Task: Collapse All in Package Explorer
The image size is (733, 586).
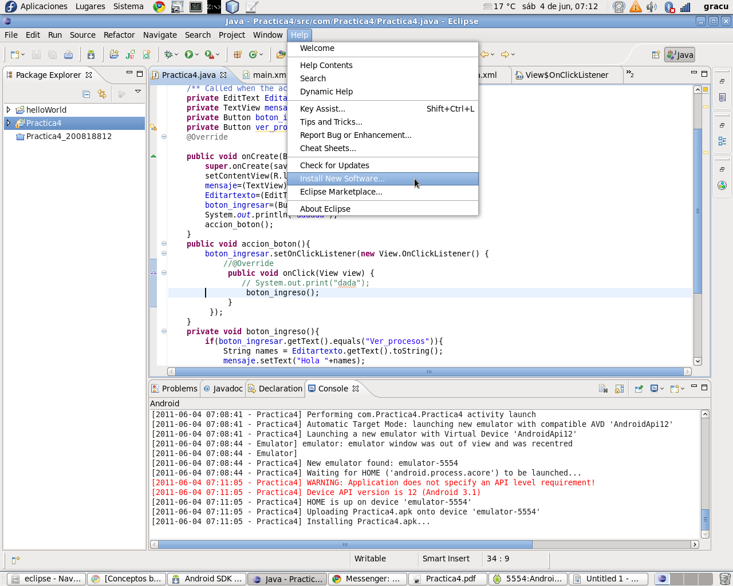Action: (x=86, y=94)
